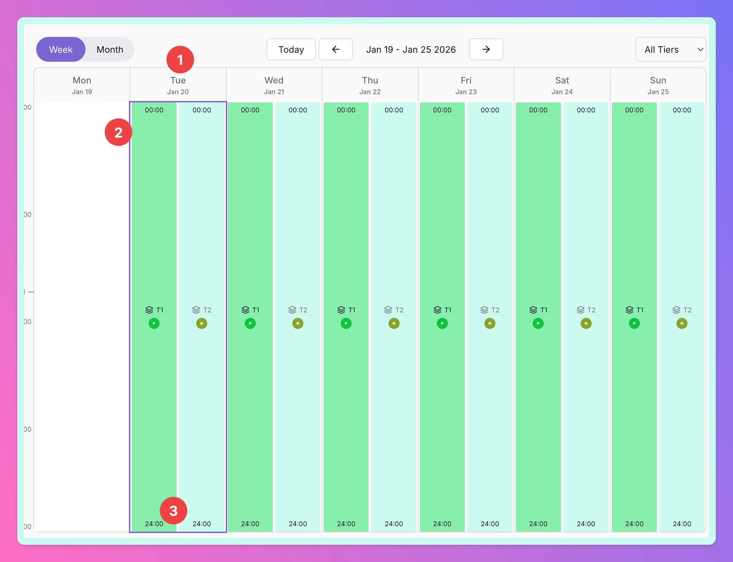Click the T1 layers icon on Tuesday
Viewport: 733px width, 562px height.
(x=149, y=310)
